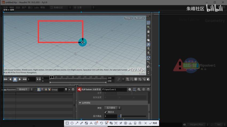This screenshot has width=227, height=127.
Task: Open parameter gear settings menu
Action: point(130,90)
